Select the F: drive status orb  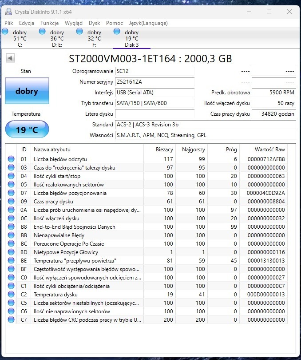coord(79,31)
